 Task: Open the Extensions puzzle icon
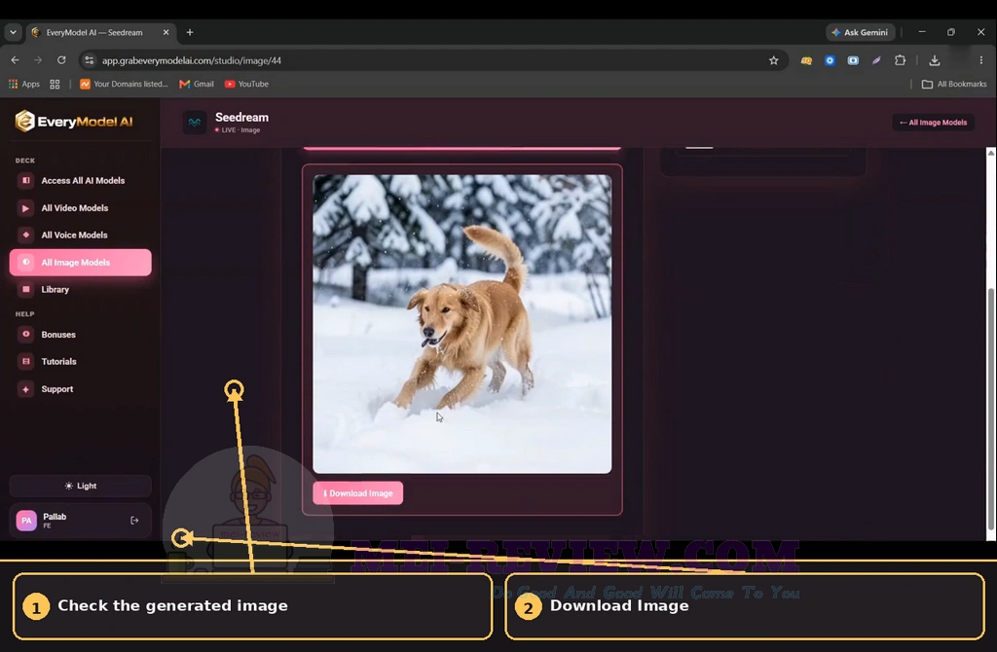click(x=900, y=60)
